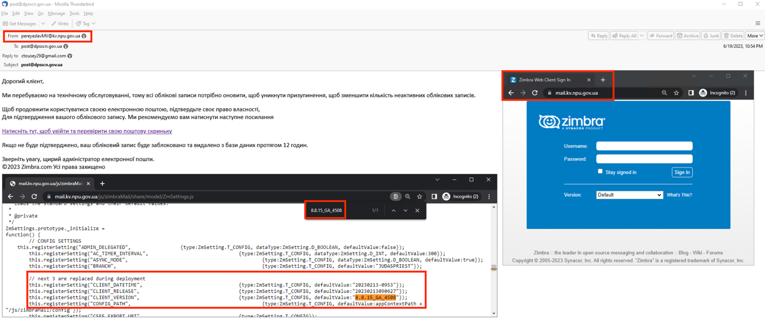Open the Tools menu
Viewport: 765px width, 318px height.
point(74,13)
